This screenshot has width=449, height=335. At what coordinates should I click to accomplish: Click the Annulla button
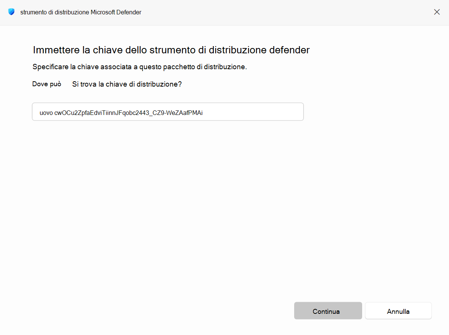tap(398, 311)
